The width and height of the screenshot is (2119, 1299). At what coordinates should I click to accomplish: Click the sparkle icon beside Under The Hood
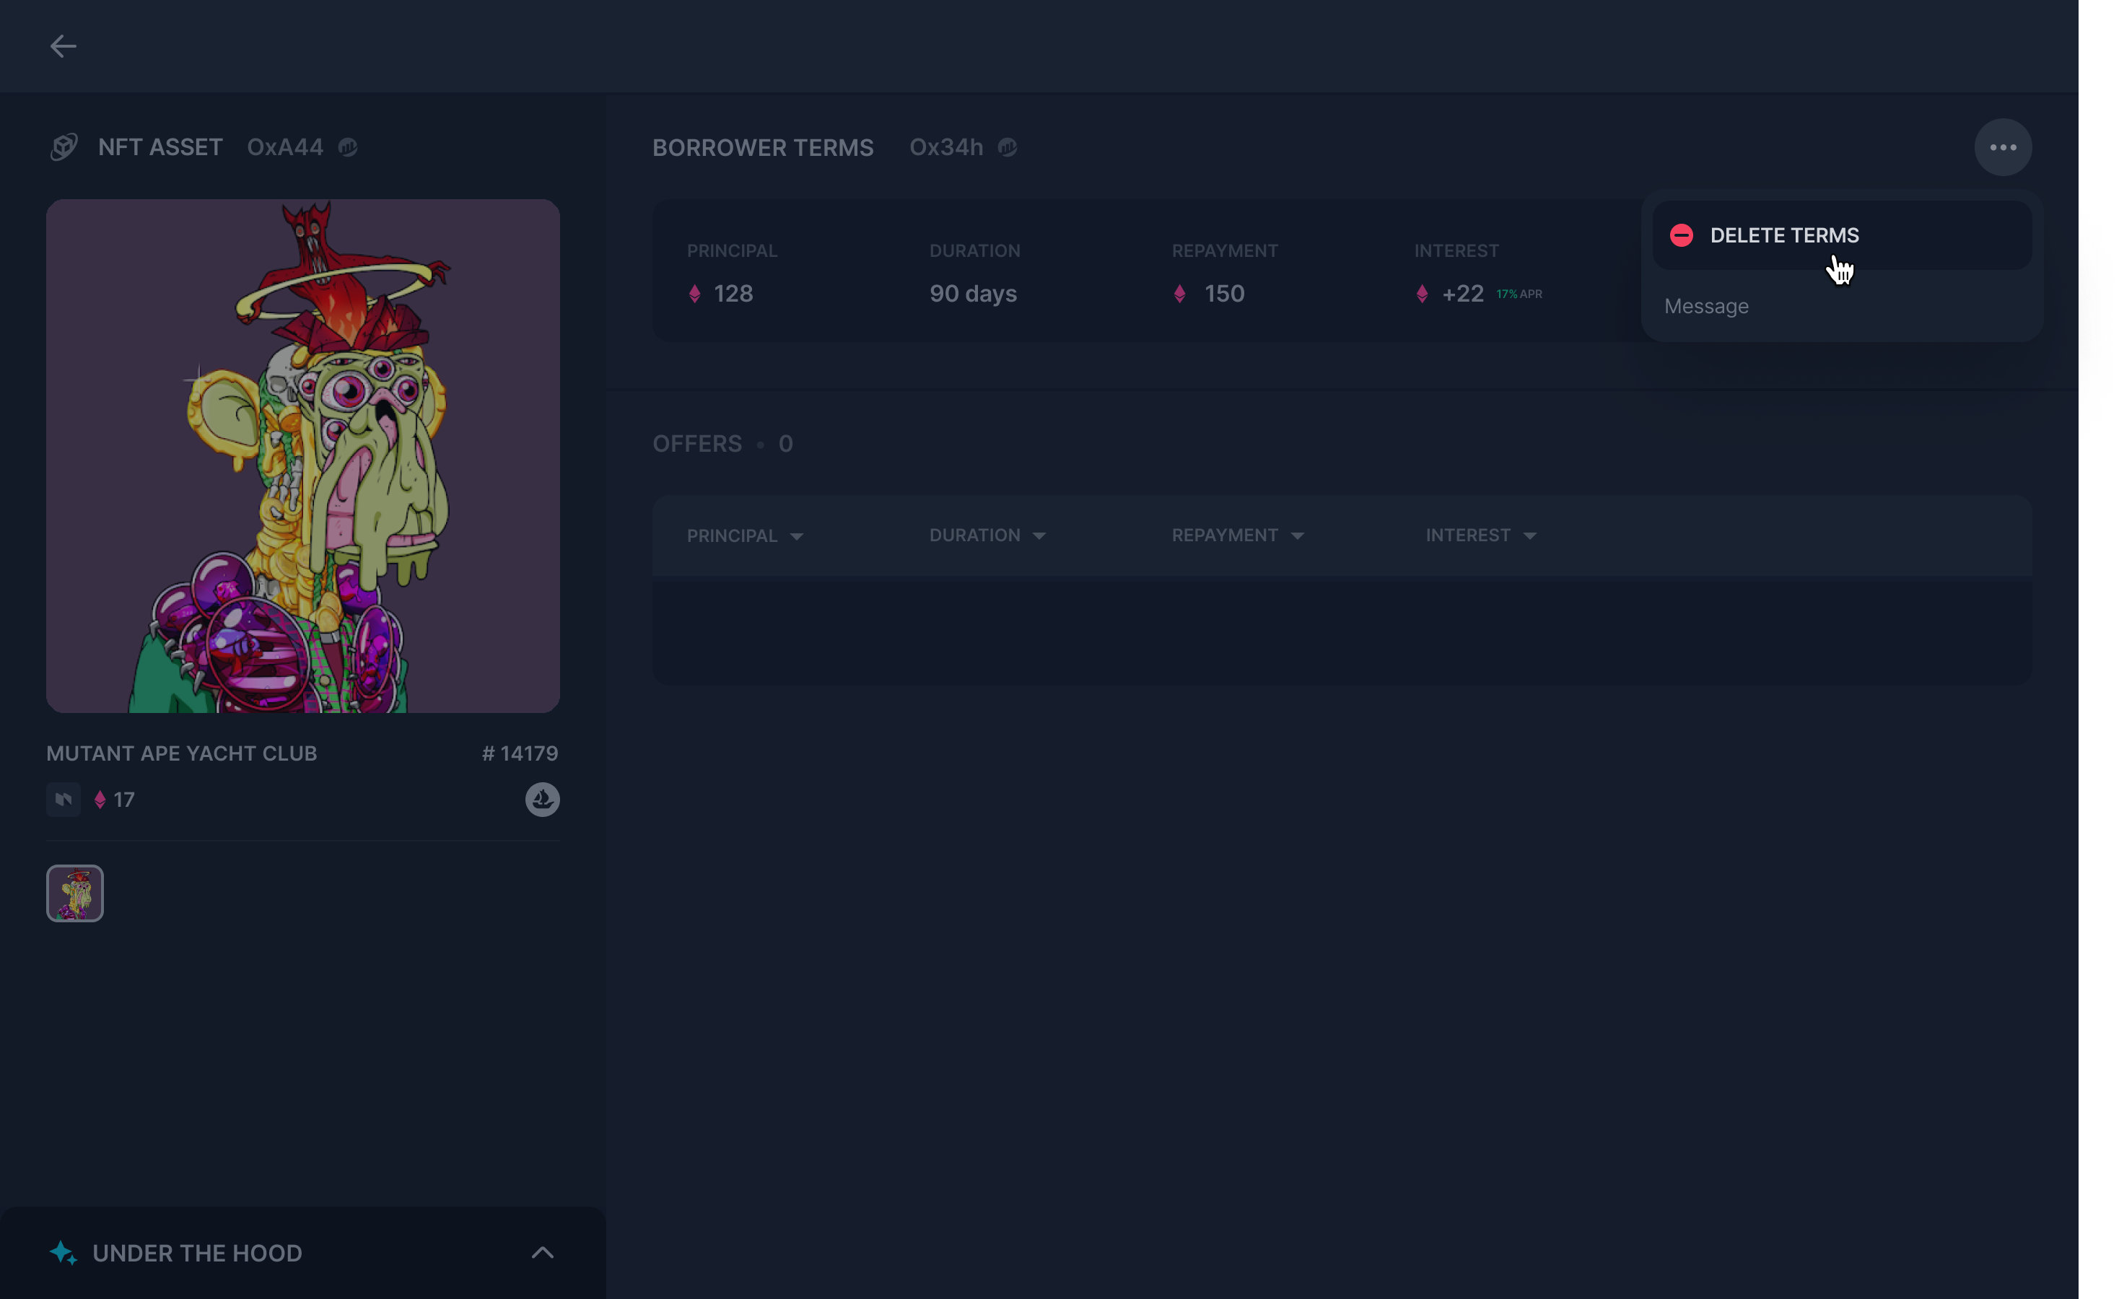63,1253
